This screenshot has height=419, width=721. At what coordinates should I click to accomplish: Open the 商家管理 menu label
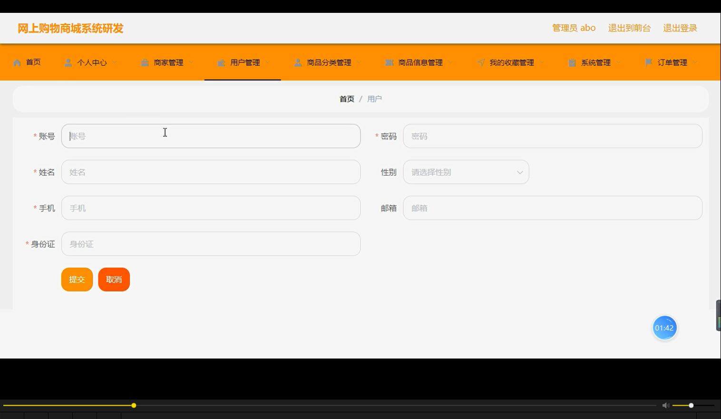[x=168, y=62]
